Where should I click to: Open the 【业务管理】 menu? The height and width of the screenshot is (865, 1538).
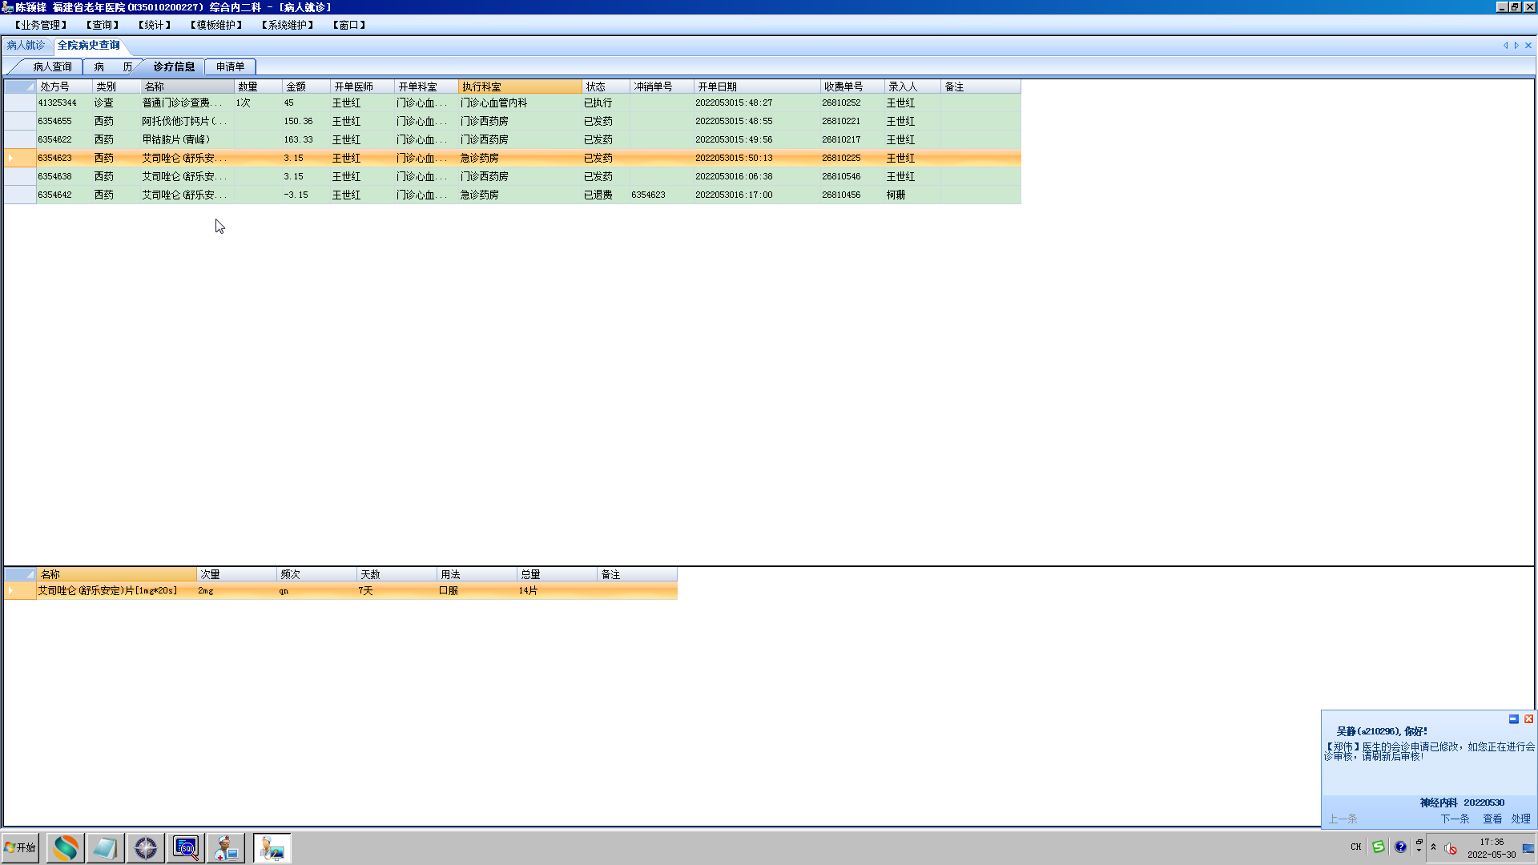(40, 25)
